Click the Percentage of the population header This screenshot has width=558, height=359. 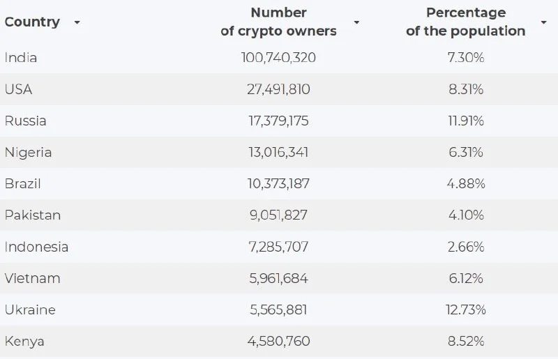tap(466, 22)
